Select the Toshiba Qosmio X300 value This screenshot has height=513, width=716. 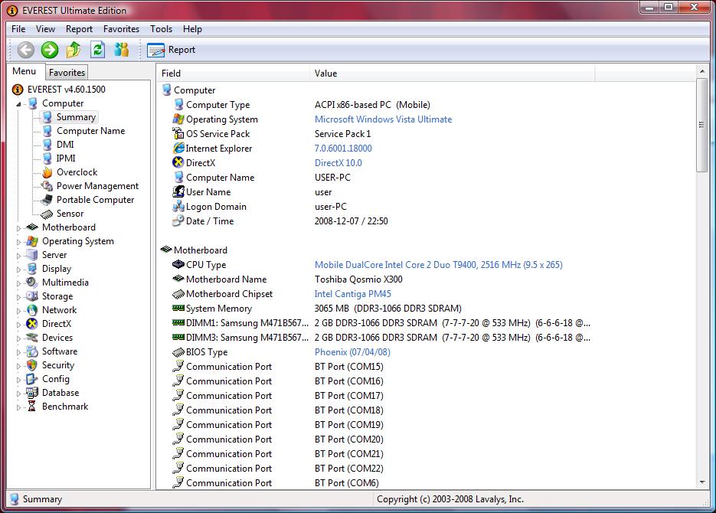coord(358,279)
